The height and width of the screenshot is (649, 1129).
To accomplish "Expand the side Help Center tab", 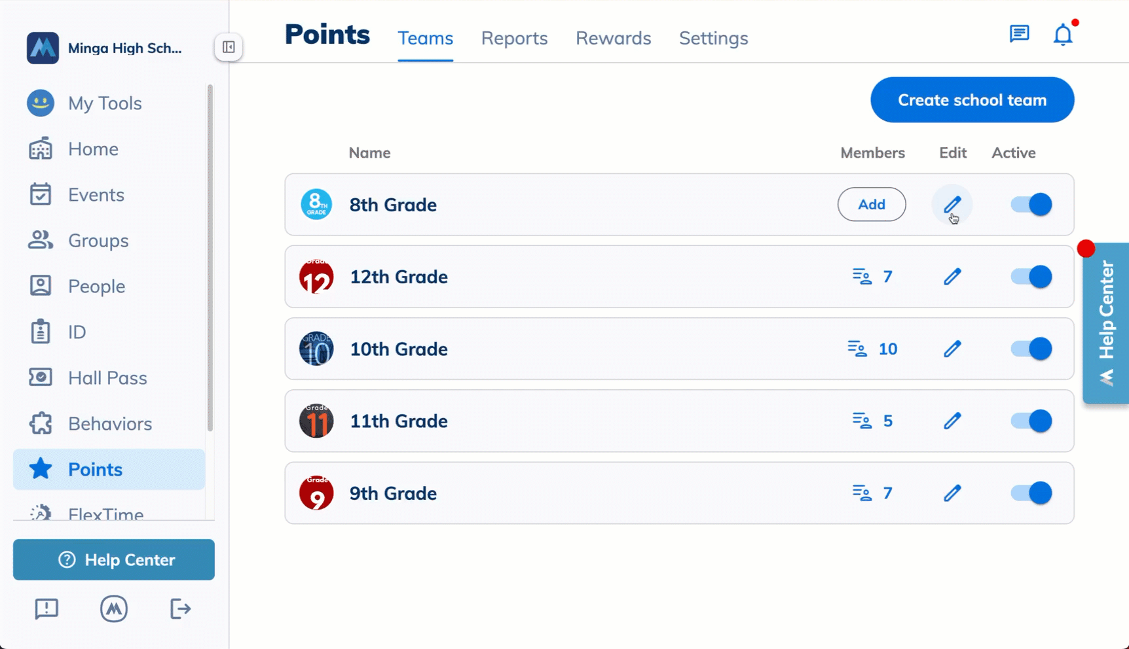I will [1106, 323].
